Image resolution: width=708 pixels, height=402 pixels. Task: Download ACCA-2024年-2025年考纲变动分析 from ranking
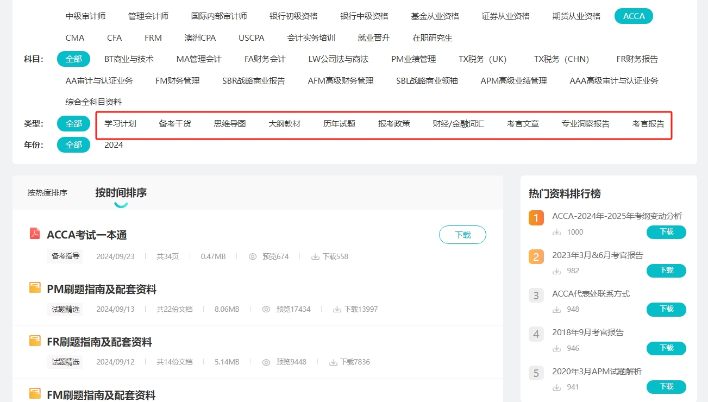point(666,232)
